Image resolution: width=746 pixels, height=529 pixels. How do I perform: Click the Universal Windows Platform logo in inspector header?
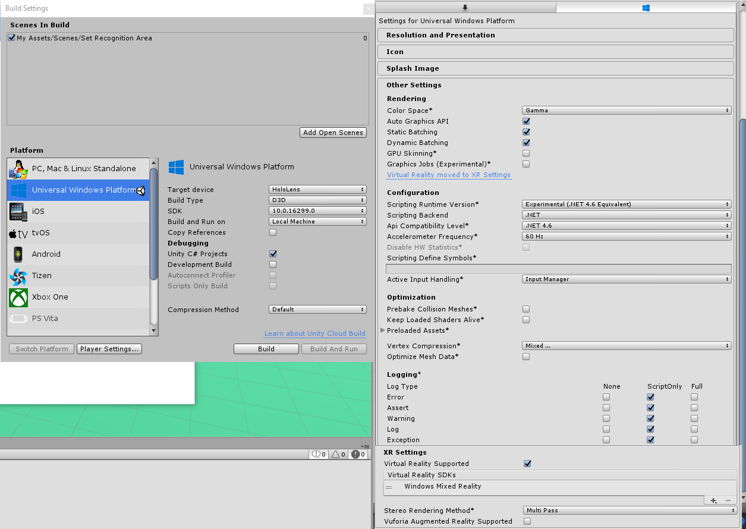click(176, 167)
